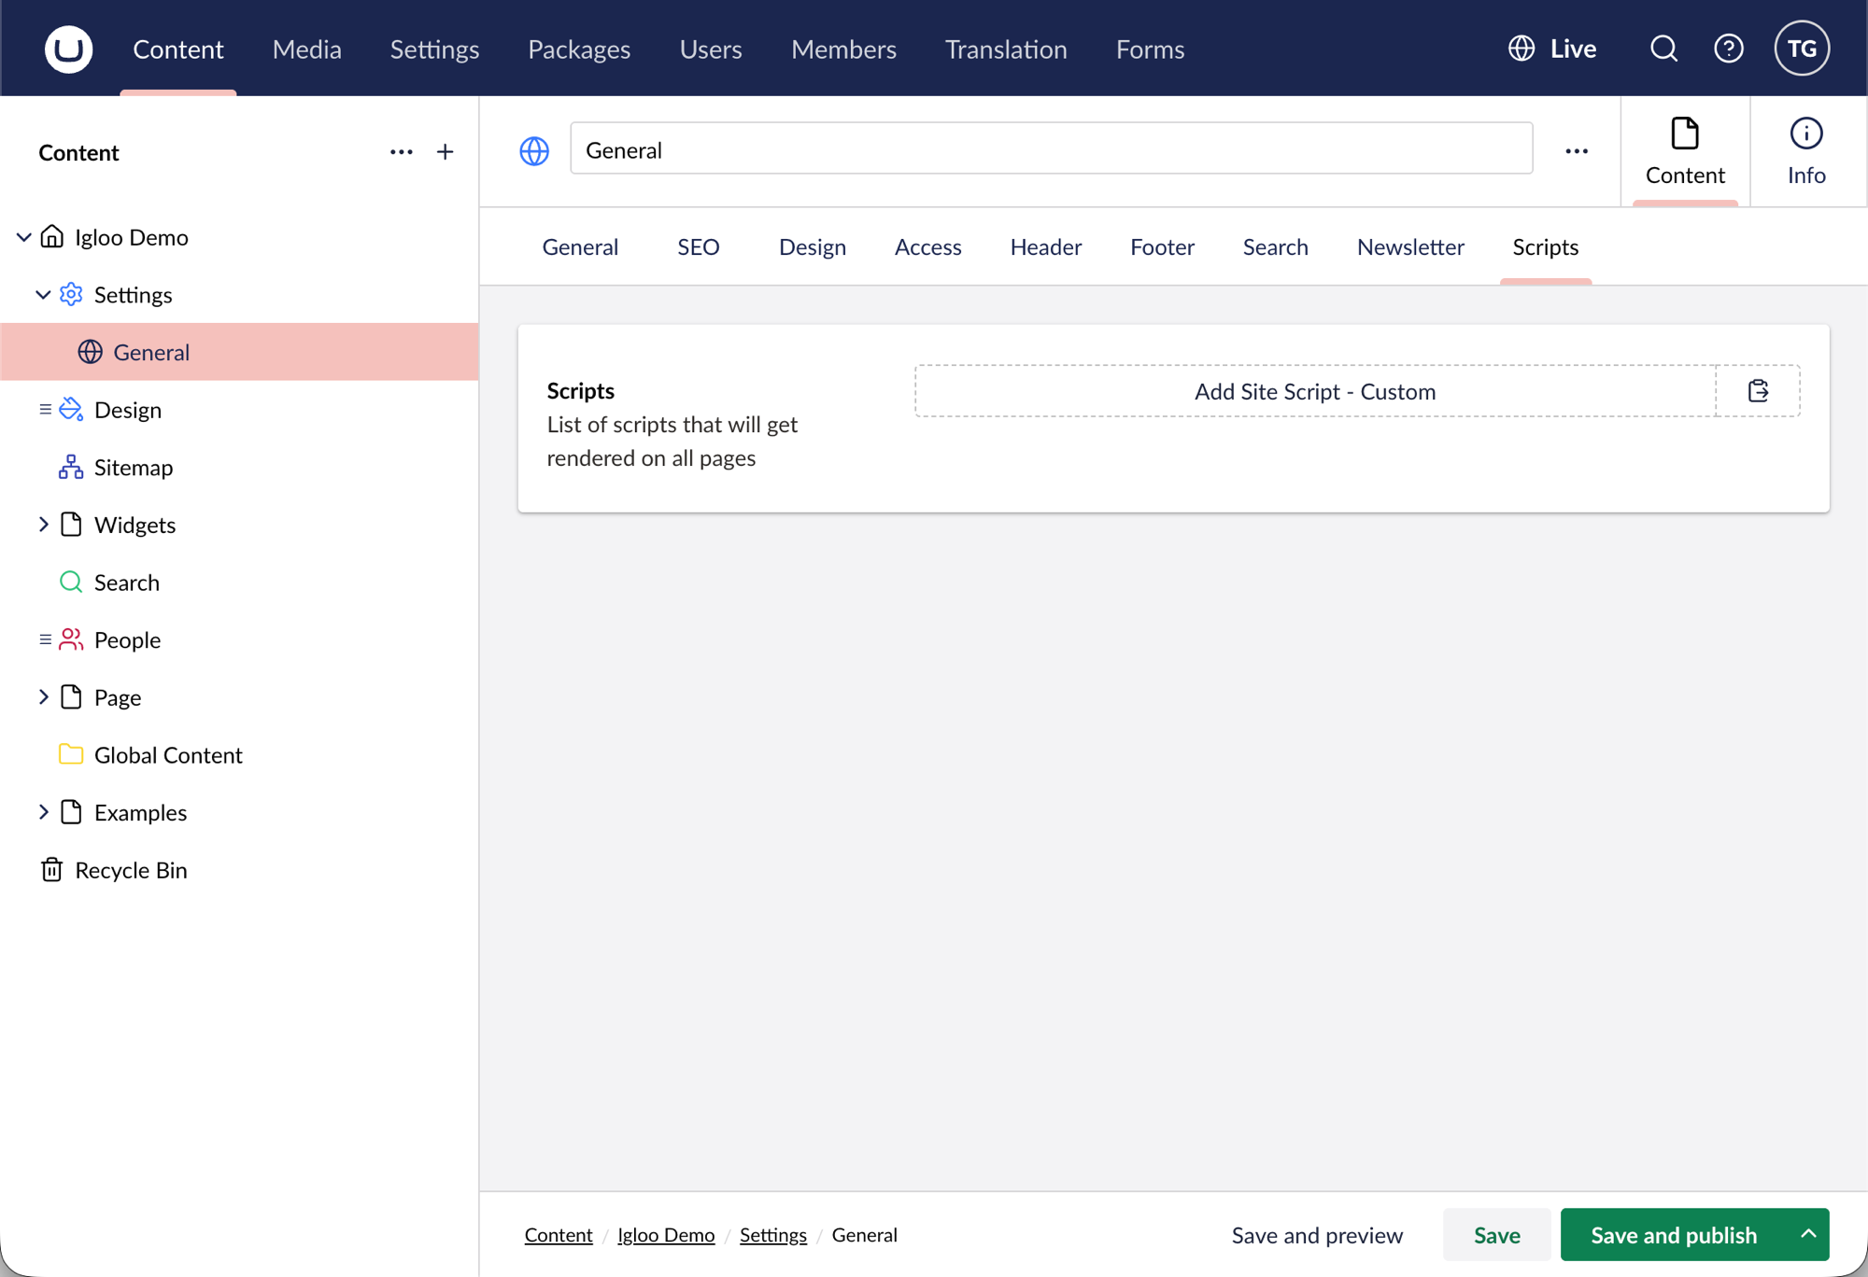
Task: Switch to the Newsletter tab
Action: [x=1410, y=246]
